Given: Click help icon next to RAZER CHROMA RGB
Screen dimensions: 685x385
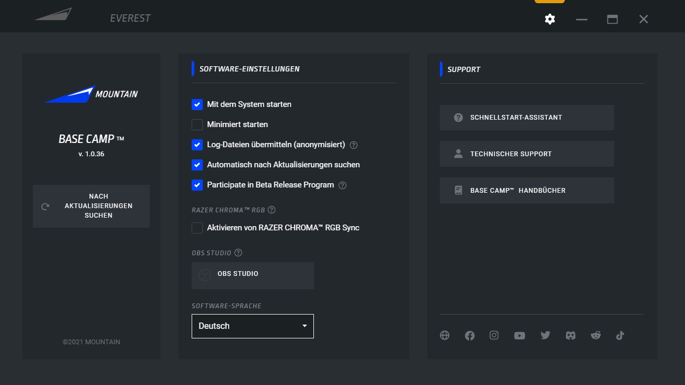Looking at the screenshot, I should 272,210.
